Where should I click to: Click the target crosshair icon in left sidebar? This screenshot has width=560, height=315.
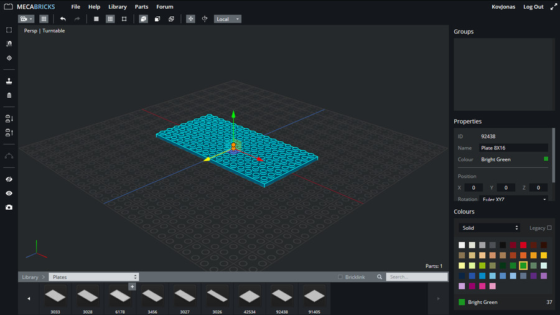click(9, 58)
